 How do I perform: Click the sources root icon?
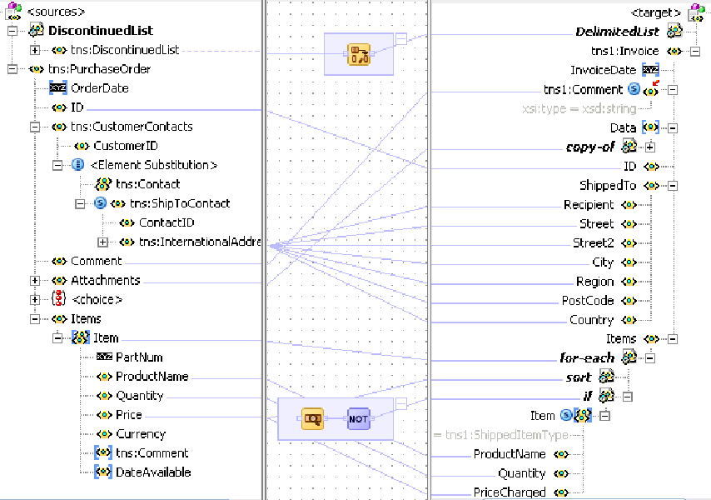click(x=14, y=12)
